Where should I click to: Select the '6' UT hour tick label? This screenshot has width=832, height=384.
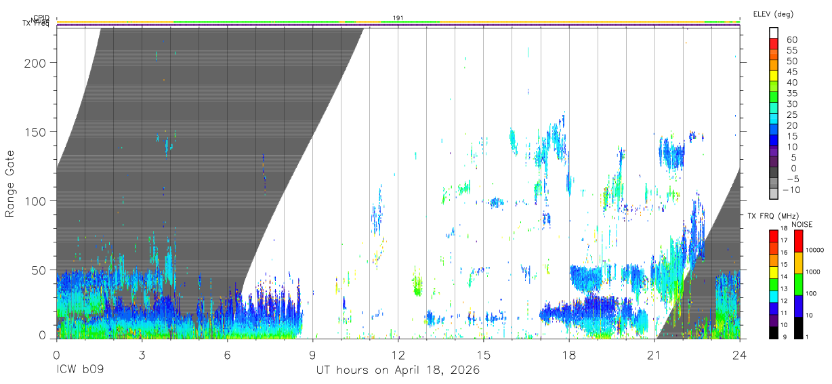pos(227,354)
